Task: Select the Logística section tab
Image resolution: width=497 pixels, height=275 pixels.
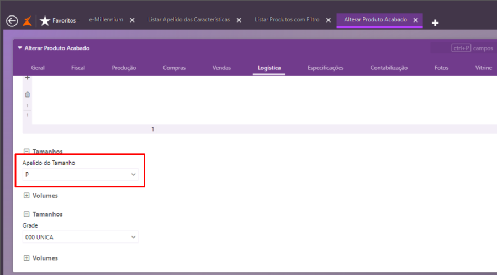Action: click(x=269, y=68)
